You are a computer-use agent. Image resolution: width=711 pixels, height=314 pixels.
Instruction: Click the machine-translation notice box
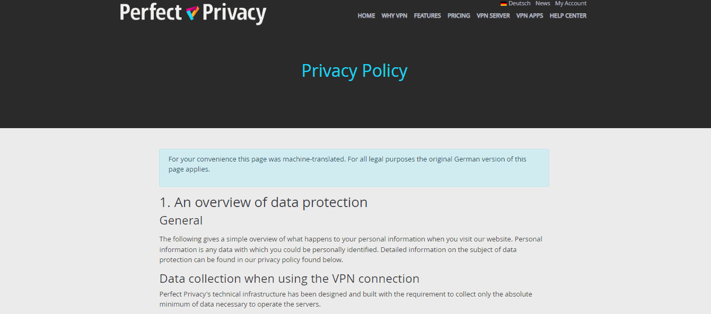(354, 167)
